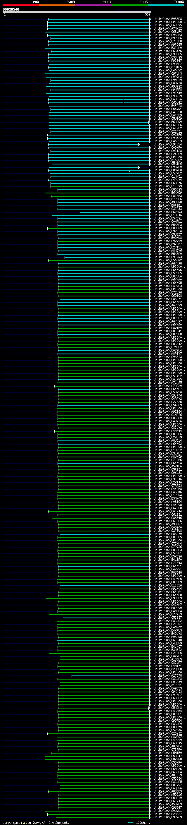This screenshot has height=825, width=187.
Task: Open hit UniRef100_A7NXZ2
Action: [167, 28]
